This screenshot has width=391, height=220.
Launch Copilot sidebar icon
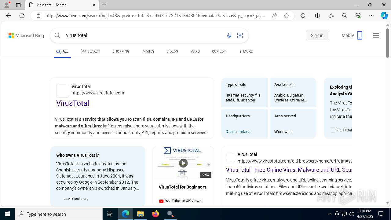[384, 16]
